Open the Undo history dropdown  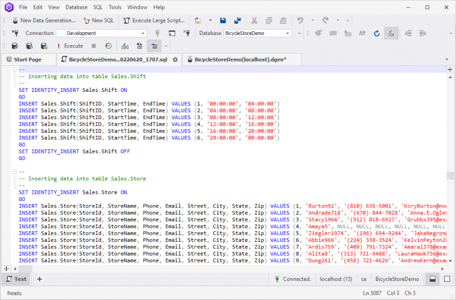tap(313, 20)
